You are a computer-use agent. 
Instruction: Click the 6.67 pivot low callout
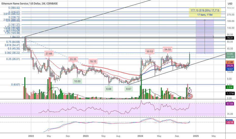[x=129, y=89]
